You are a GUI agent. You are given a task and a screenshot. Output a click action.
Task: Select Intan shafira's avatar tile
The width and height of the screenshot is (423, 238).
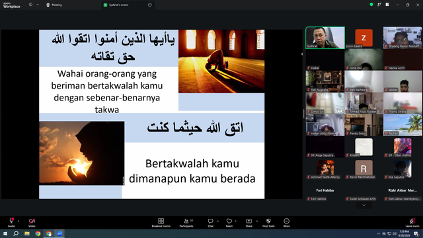click(403, 147)
